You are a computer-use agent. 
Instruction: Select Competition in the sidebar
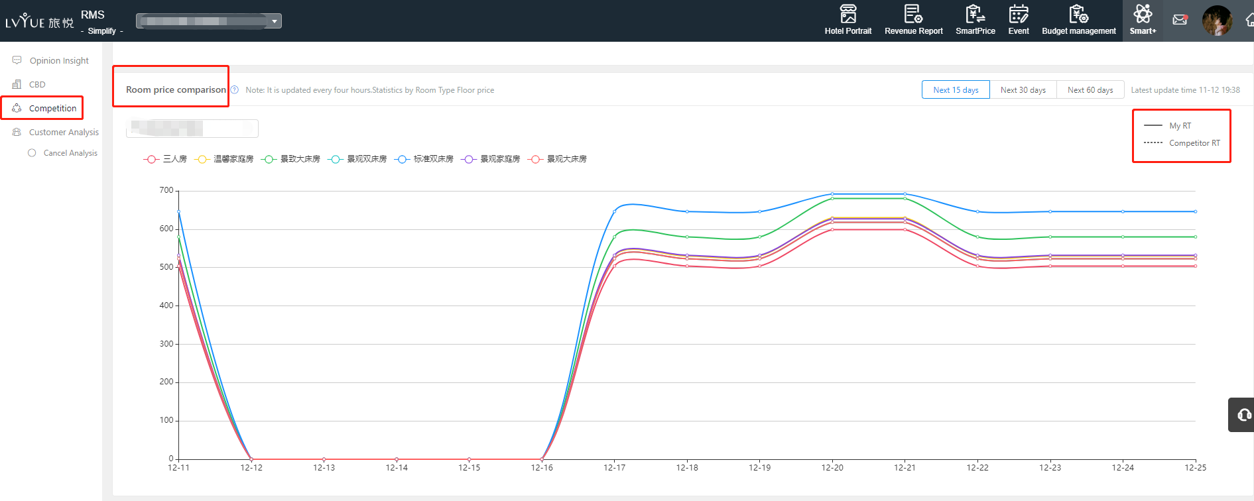click(x=44, y=108)
